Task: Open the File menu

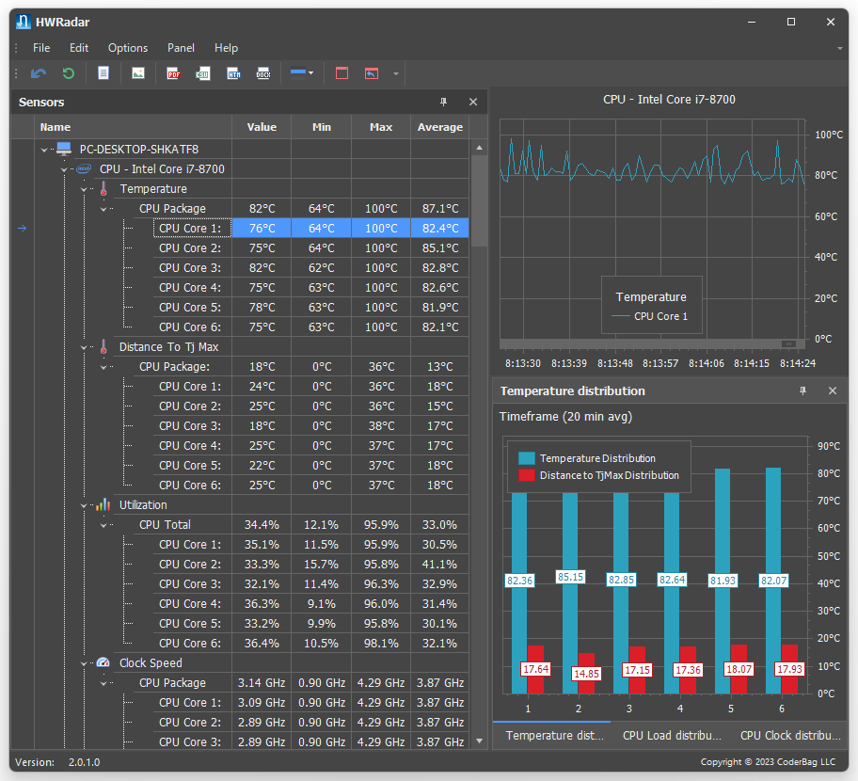Action: coord(41,48)
